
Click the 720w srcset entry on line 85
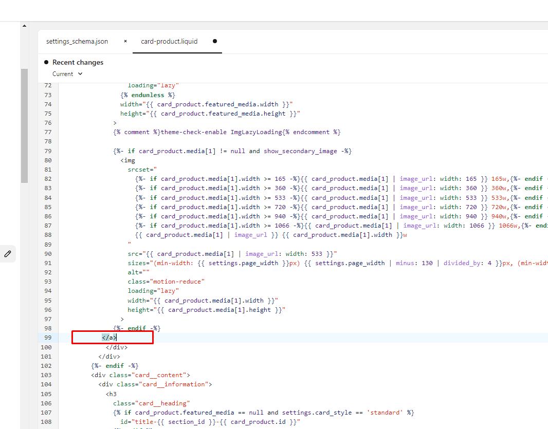(x=500, y=207)
